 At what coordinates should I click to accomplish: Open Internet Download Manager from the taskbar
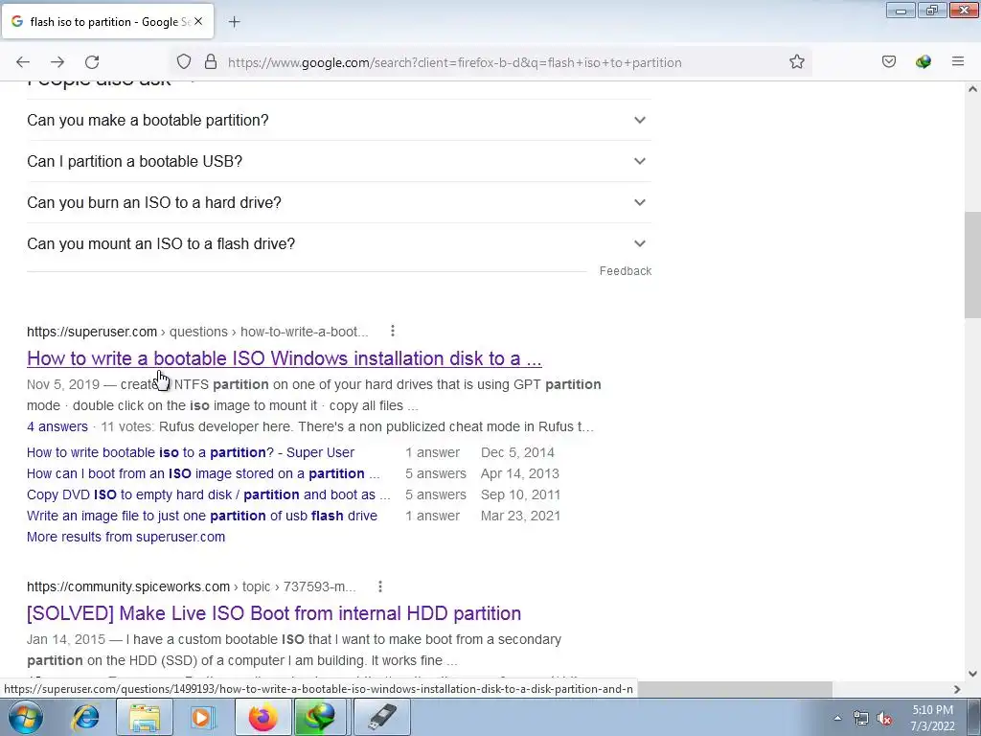click(x=320, y=717)
